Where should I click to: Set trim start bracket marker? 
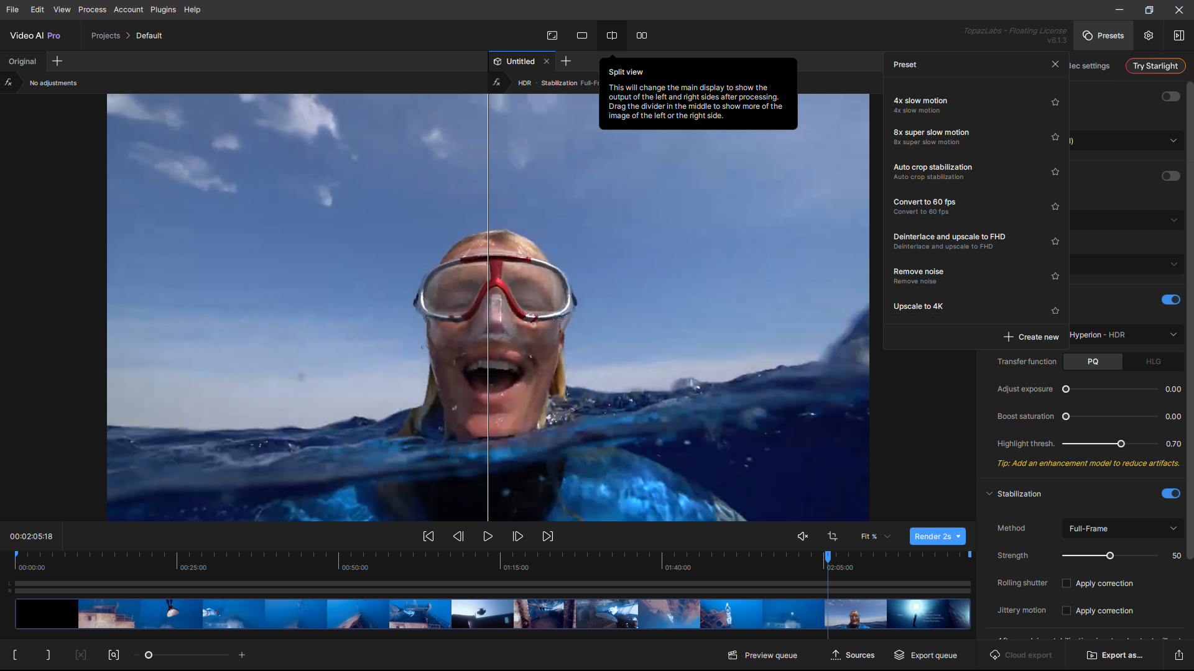(x=15, y=655)
